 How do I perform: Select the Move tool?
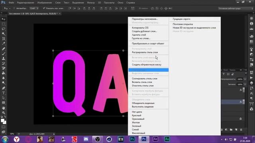[x=4, y=19]
